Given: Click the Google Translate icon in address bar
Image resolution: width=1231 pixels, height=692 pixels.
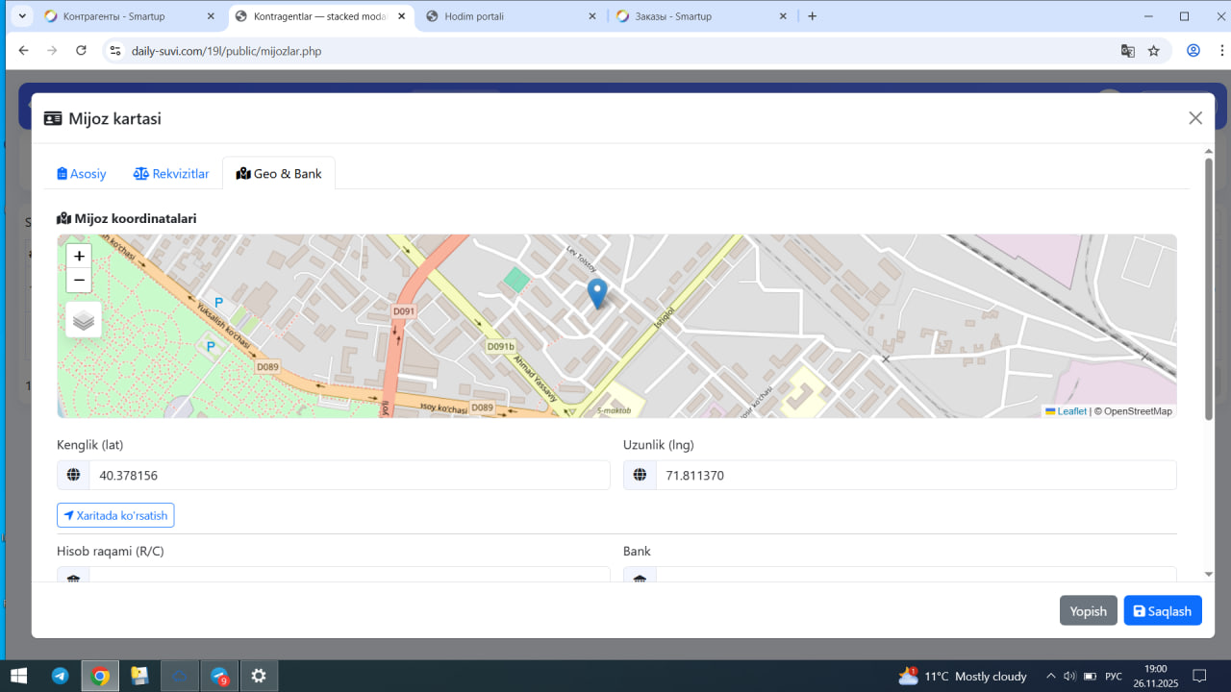Looking at the screenshot, I should 1127,51.
